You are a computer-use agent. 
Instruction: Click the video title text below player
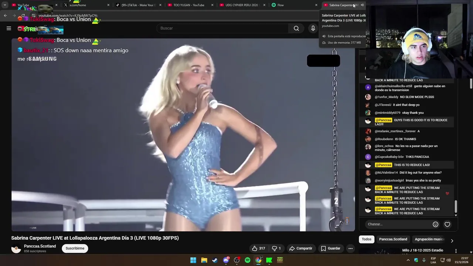(95, 238)
